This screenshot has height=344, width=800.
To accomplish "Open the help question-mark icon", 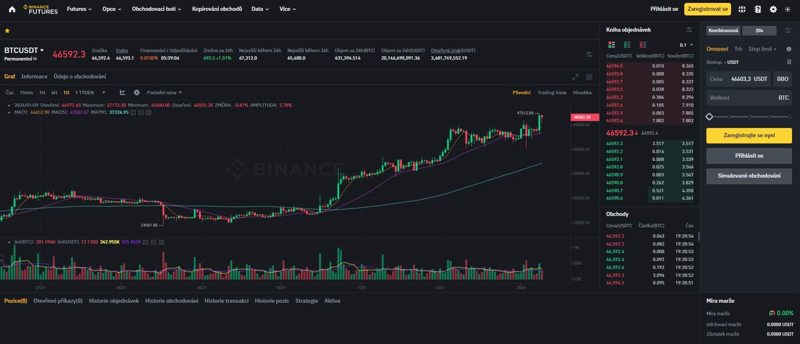I will (758, 9).
